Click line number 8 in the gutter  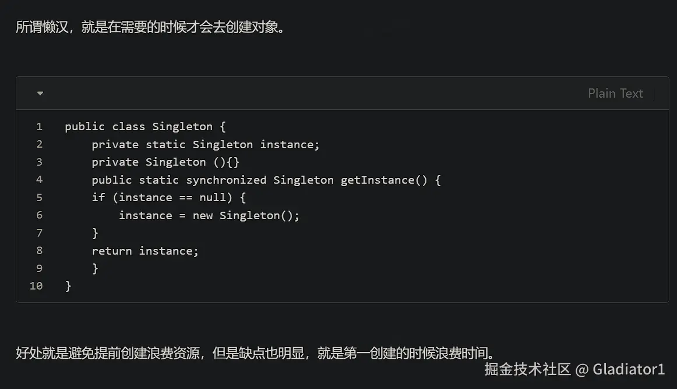click(39, 251)
